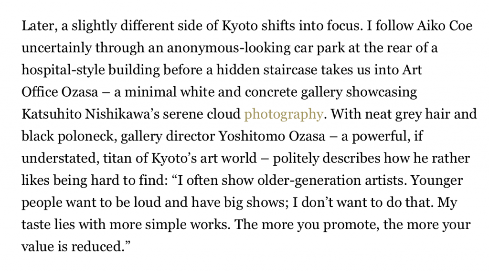Click the text "Office Ozasa"

pos(60,92)
